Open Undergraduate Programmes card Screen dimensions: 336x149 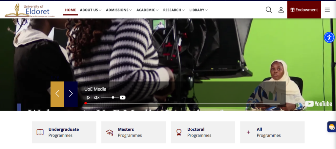click(x=64, y=132)
